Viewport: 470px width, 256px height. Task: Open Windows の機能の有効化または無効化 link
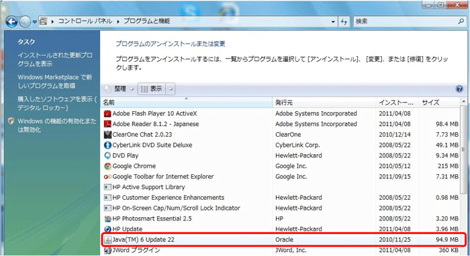coord(57,125)
